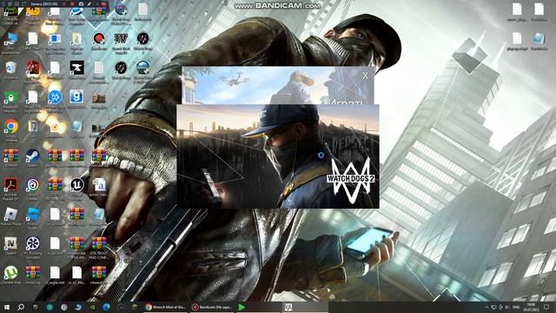556x313 pixels.
Task: Click the Bandicam overlay pencil draw icon
Action: (89, 3)
